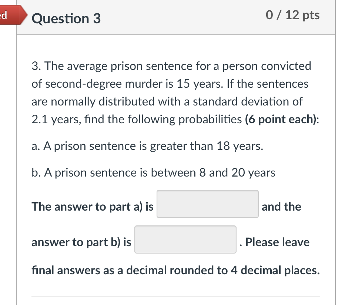Screen dimensions: 345x305
Task: Click the sentence starting 'b. A prison sentence'
Action: [153, 172]
